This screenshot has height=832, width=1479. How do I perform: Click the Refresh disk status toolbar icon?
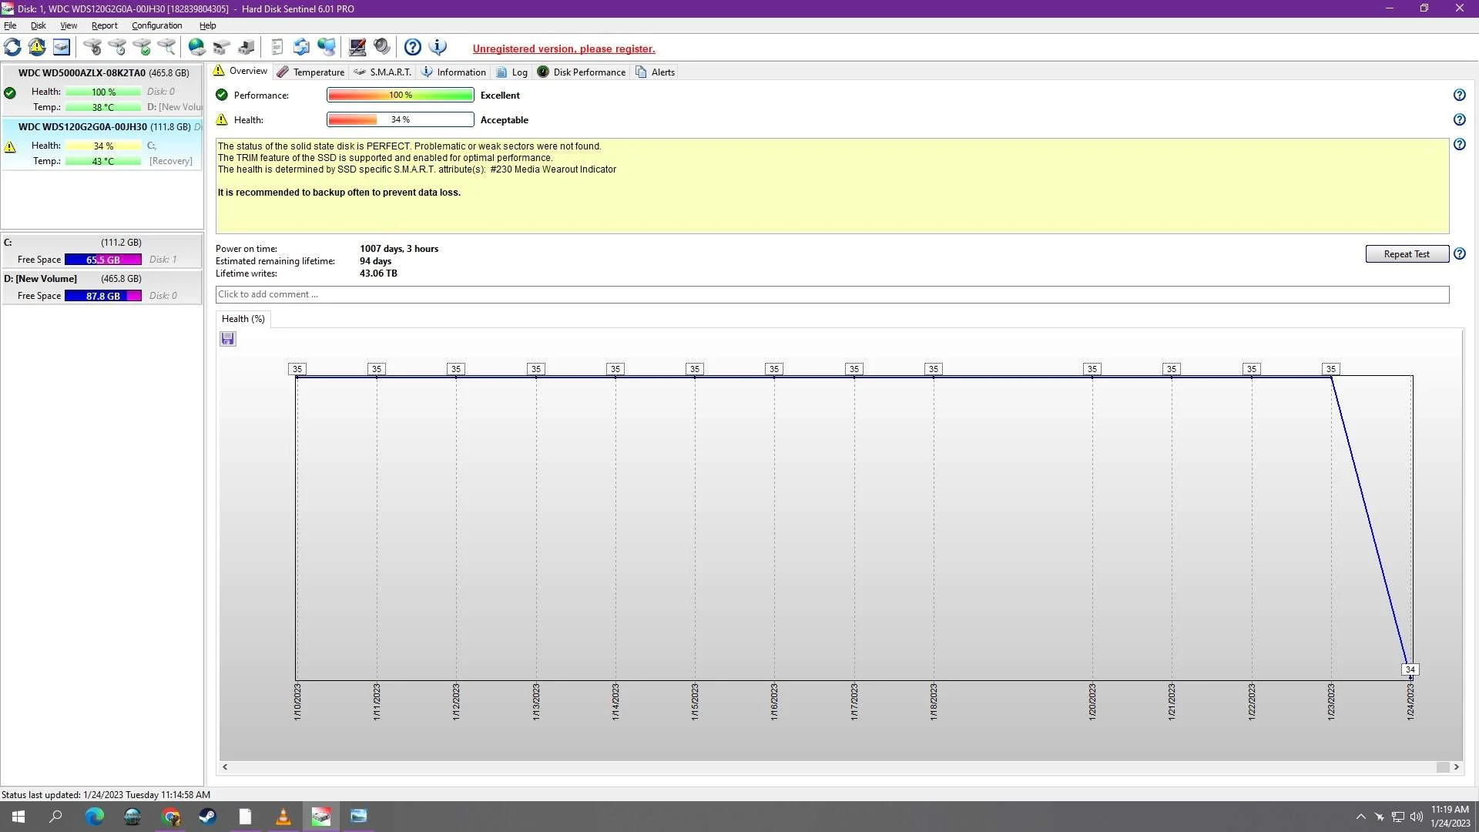(x=12, y=48)
